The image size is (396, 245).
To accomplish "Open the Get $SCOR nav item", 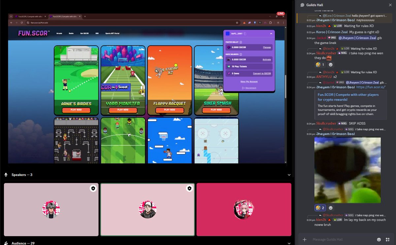I will (84, 33).
